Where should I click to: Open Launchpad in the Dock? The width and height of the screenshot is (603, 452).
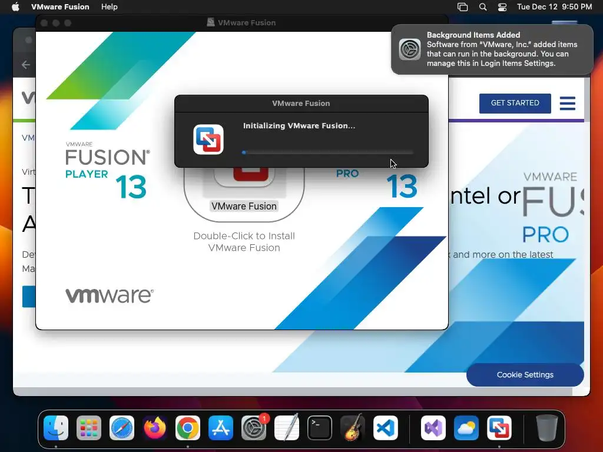tap(89, 428)
